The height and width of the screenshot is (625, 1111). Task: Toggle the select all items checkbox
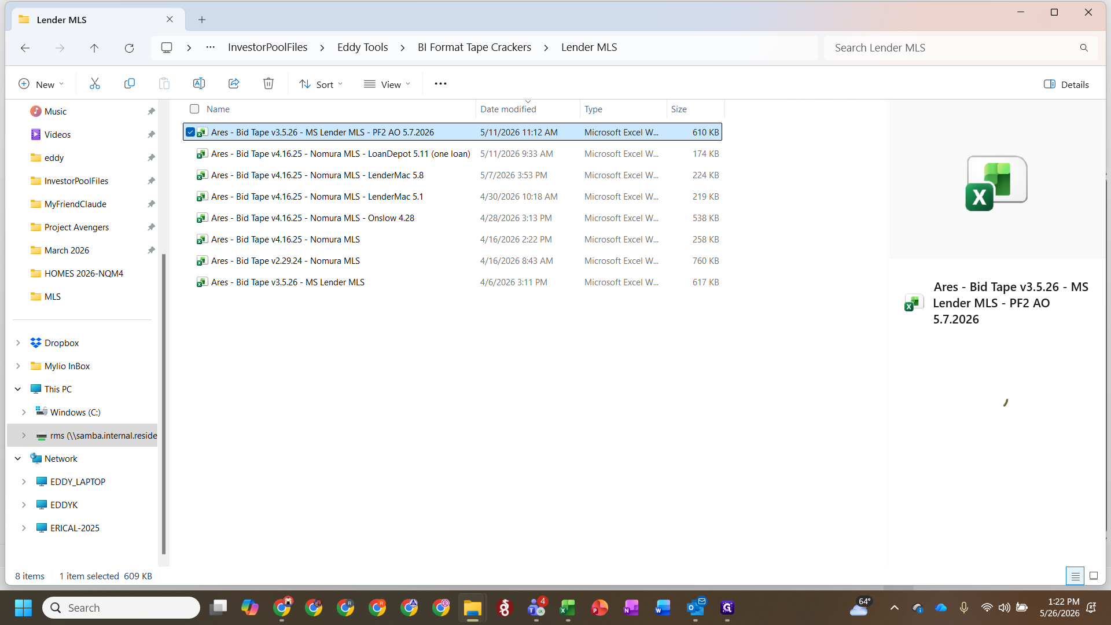[194, 109]
